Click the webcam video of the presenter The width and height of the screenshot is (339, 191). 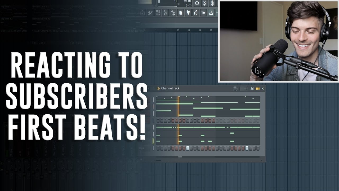[278, 41]
